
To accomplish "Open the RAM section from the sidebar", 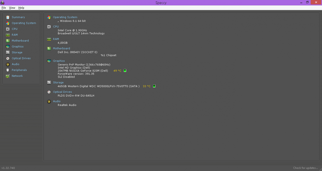I will (14, 35).
